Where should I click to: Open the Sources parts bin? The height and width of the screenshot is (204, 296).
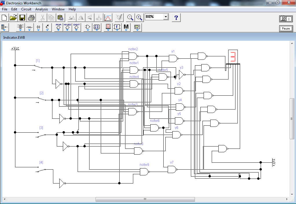(x=20, y=27)
